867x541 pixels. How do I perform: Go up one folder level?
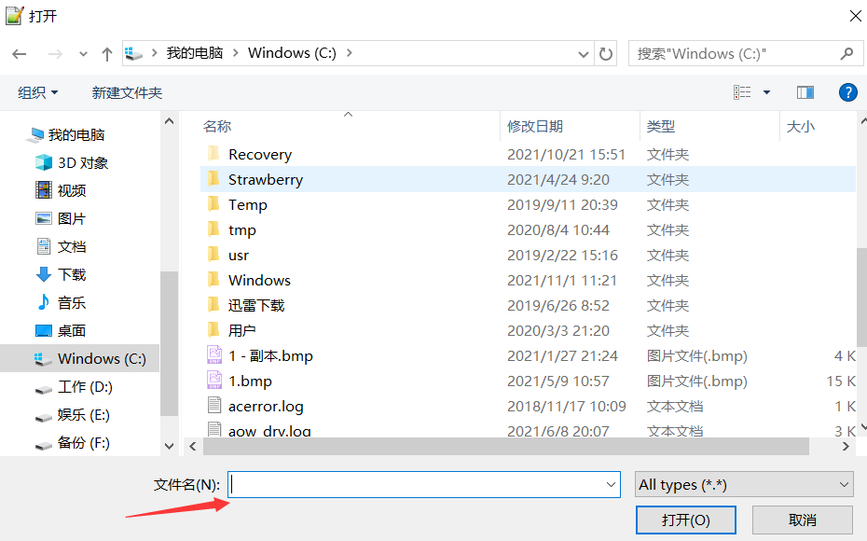click(106, 54)
